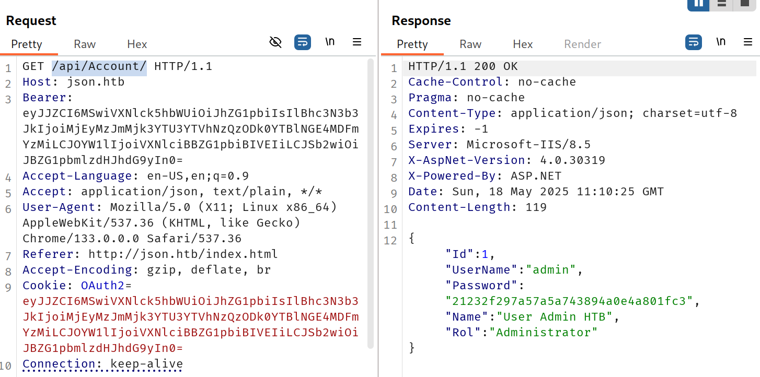The width and height of the screenshot is (760, 377).
Task: Open the Request panel hamburger menu
Action: click(357, 42)
